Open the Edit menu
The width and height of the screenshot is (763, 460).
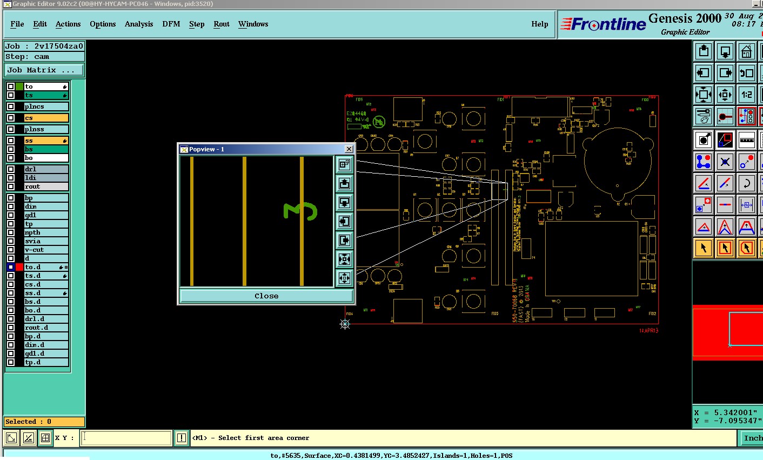40,24
